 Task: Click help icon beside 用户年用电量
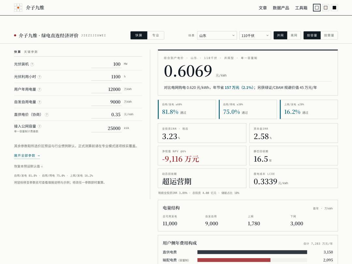pos(39,89)
